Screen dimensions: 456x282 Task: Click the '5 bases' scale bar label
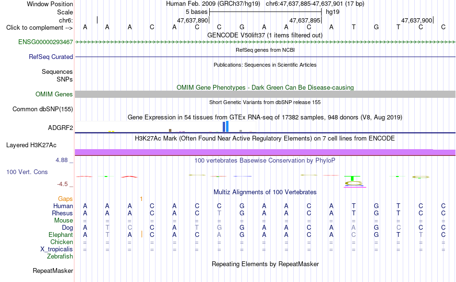[x=197, y=12]
